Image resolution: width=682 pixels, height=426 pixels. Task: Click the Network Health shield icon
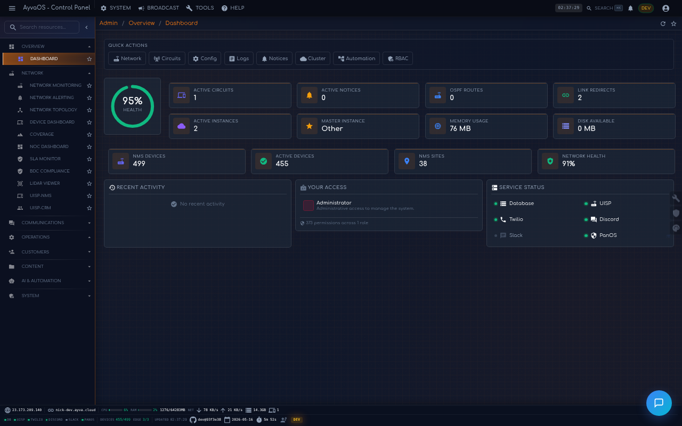tap(550, 161)
